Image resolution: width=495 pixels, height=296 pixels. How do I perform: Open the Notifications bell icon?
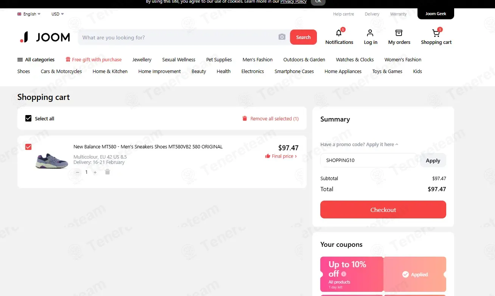point(339,33)
